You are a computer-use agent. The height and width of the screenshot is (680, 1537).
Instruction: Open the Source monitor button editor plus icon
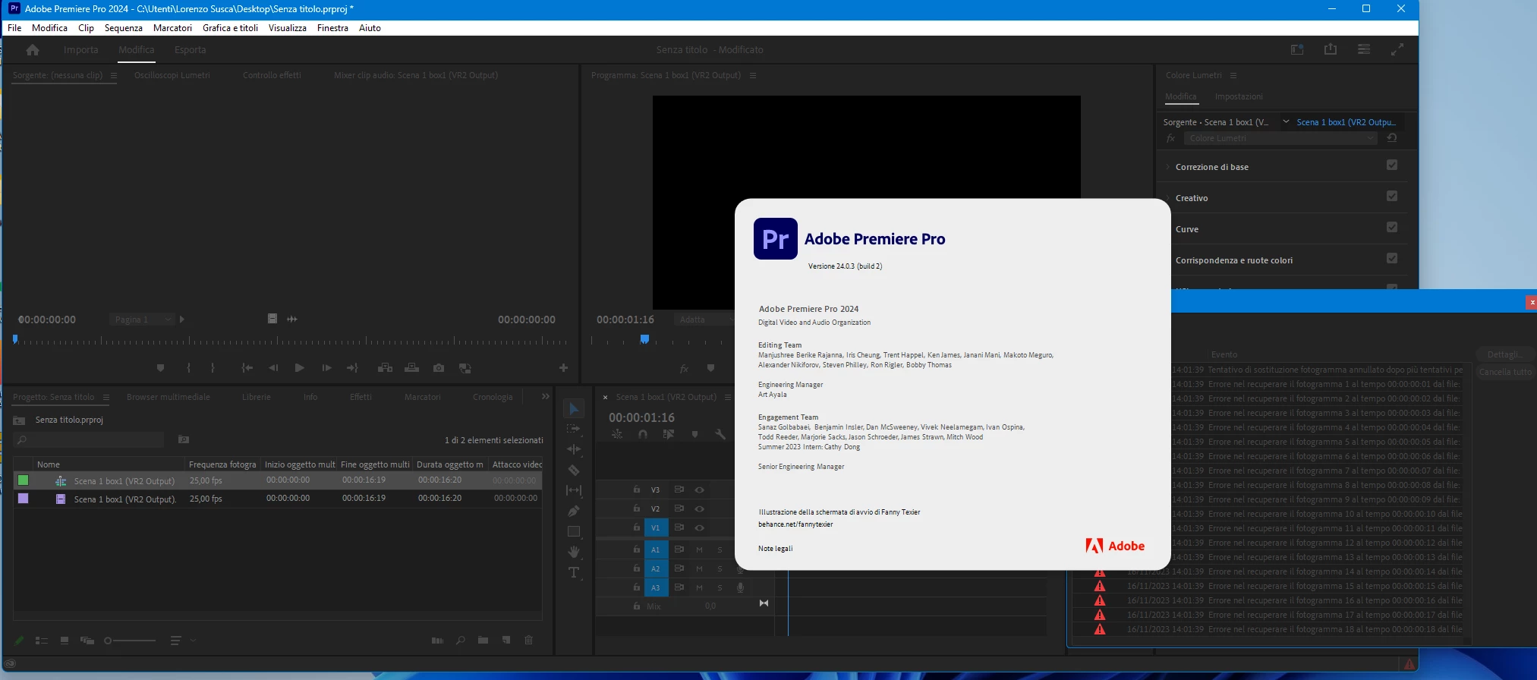pyautogui.click(x=563, y=368)
